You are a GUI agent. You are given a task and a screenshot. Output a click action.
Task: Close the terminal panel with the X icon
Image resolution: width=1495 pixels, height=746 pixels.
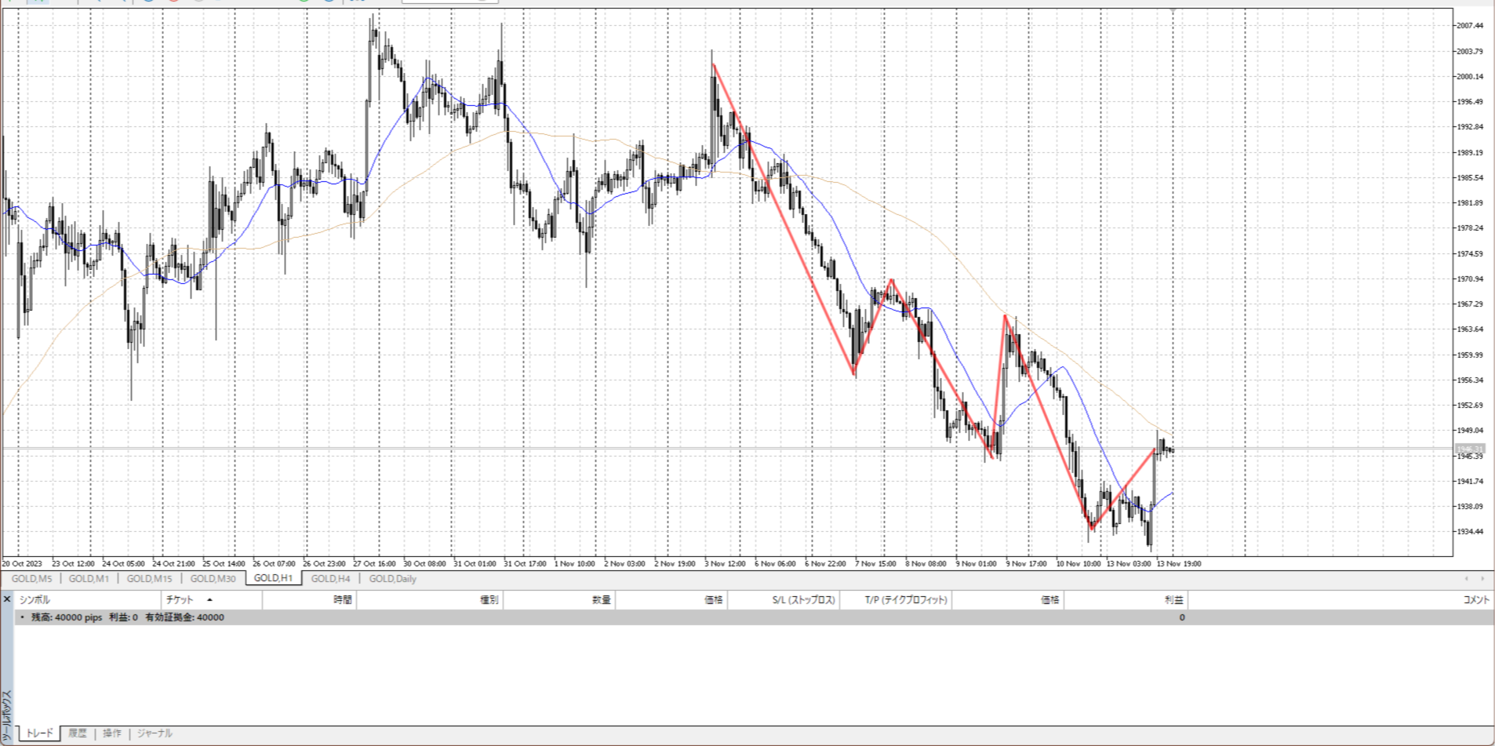point(7,599)
